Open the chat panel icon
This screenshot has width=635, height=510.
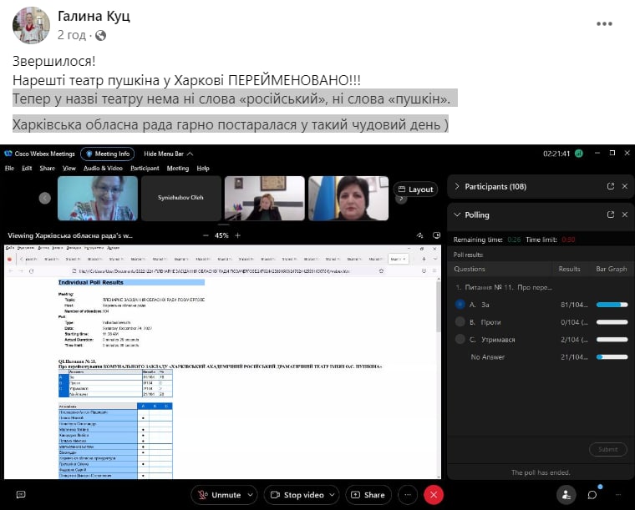pos(592,495)
